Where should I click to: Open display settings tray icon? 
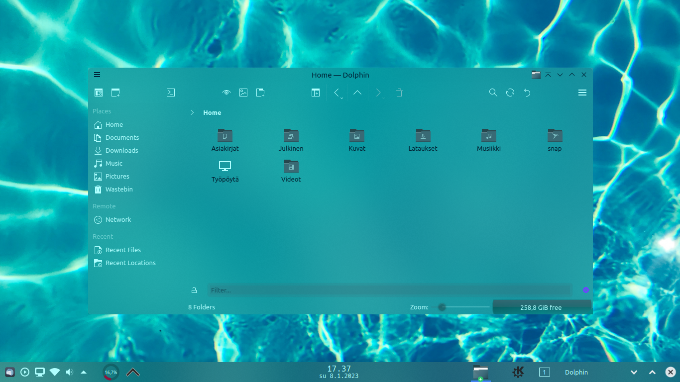[x=40, y=372]
